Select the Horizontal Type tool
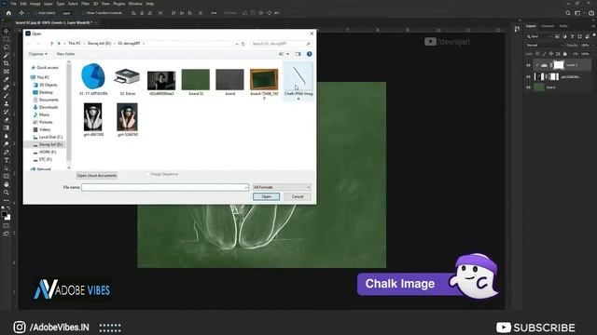Screen dimensions: 597x335 (x=7, y=160)
